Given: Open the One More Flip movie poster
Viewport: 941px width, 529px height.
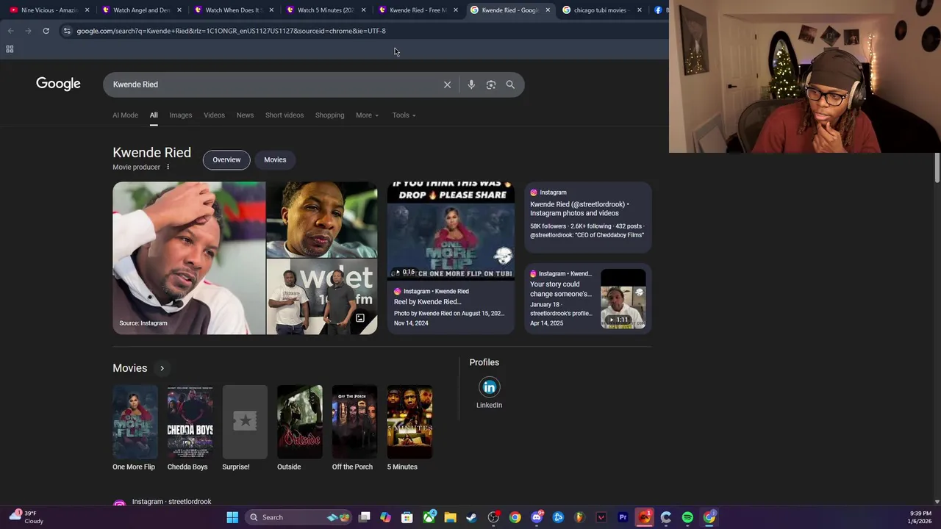Looking at the screenshot, I should [x=135, y=422].
